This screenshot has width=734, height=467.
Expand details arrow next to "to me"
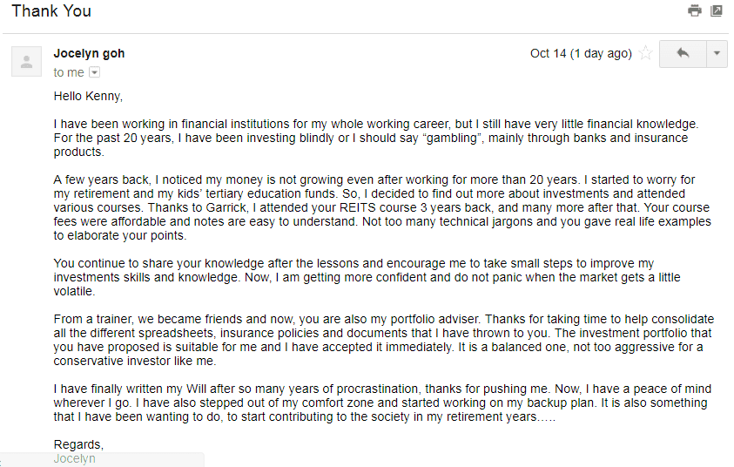click(95, 72)
